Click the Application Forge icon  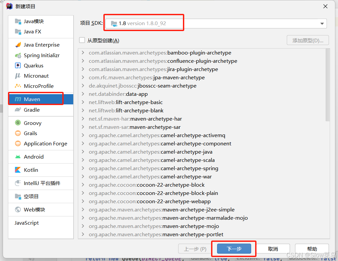click(18, 143)
